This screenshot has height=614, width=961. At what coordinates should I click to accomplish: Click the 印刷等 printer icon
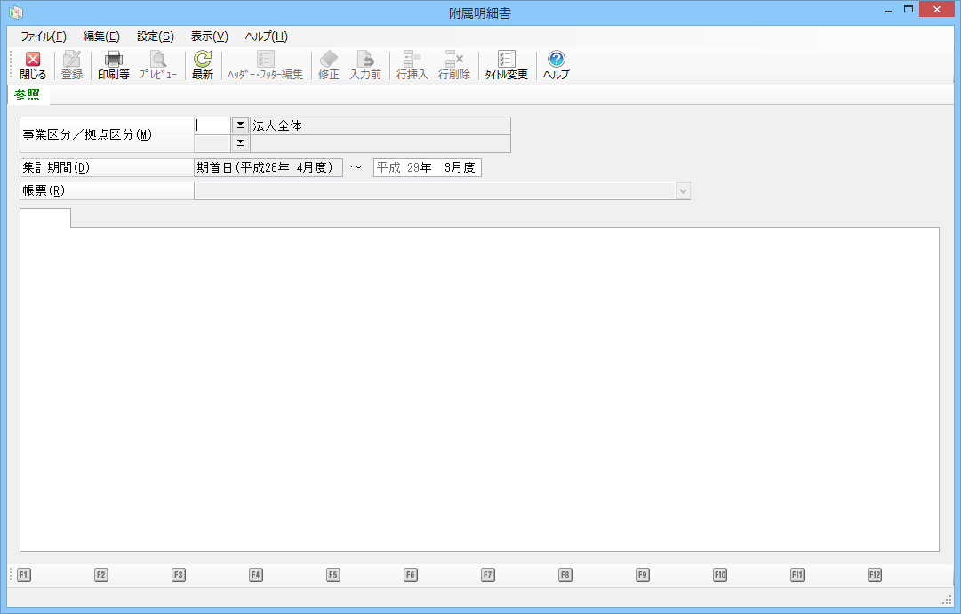coord(114,60)
